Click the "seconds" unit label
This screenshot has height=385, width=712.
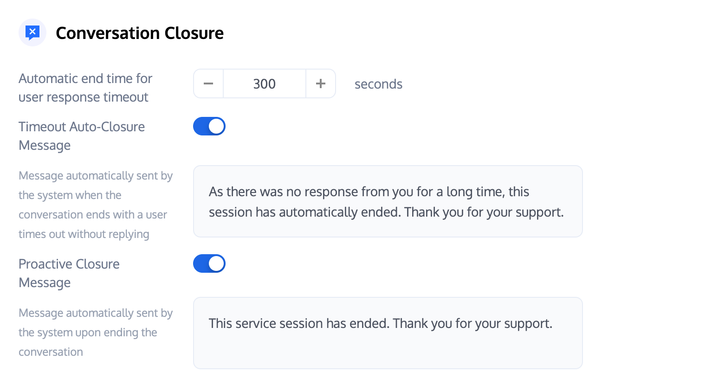[378, 84]
